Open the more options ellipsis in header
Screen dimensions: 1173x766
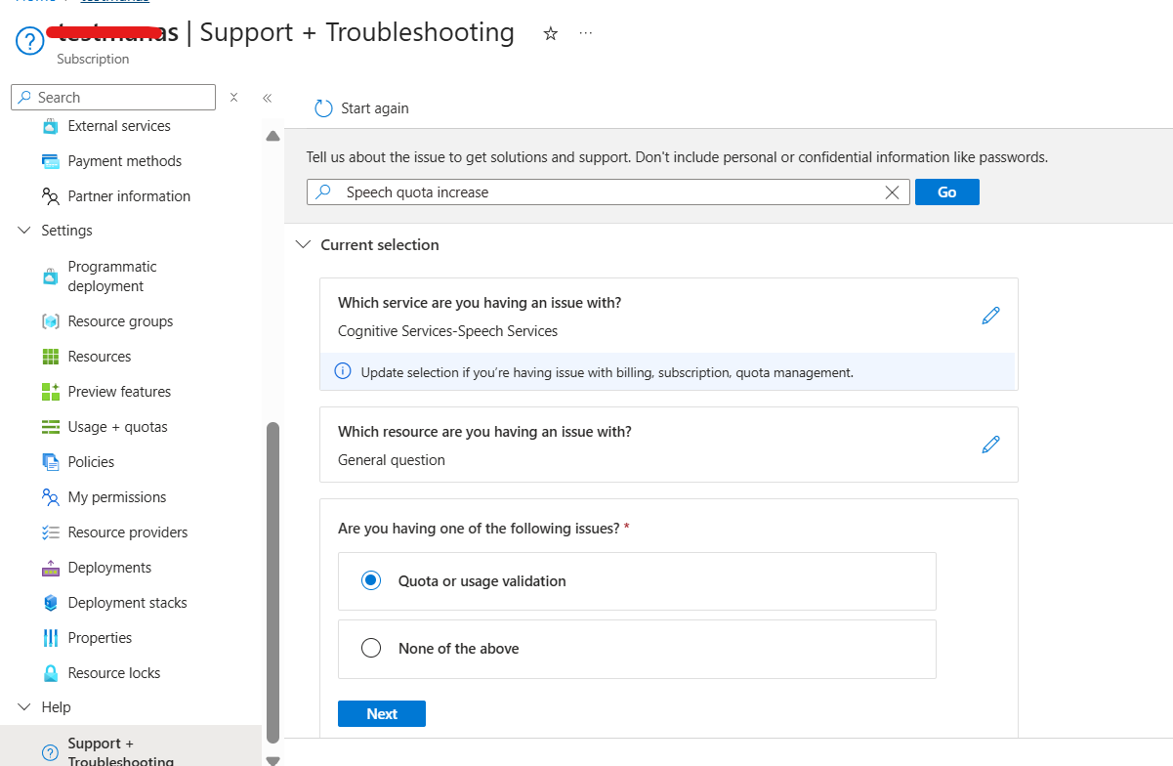pos(585,33)
